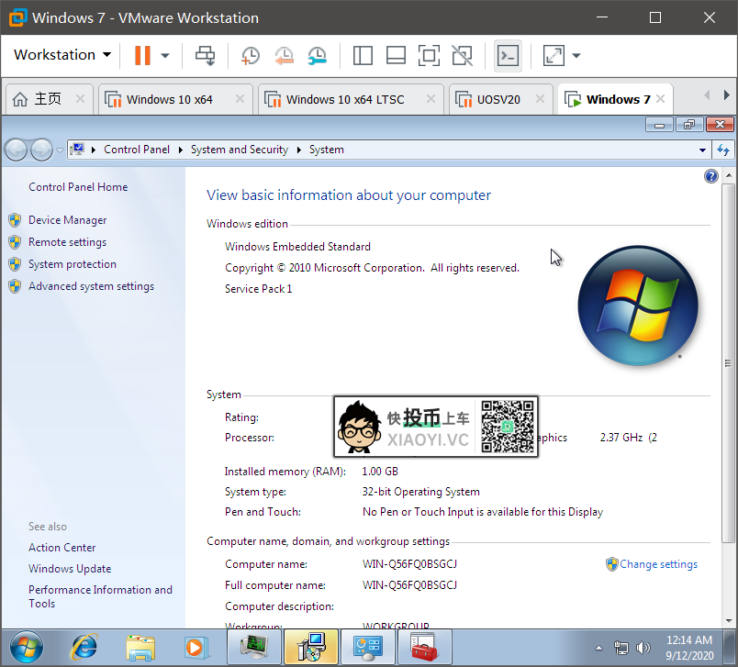The image size is (738, 667).
Task: Click send Ctrl+Alt+Del toolbar icon
Action: (205, 55)
